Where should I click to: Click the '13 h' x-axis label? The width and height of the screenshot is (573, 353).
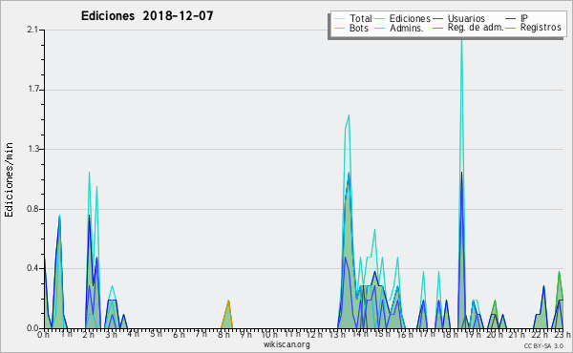pos(337,334)
